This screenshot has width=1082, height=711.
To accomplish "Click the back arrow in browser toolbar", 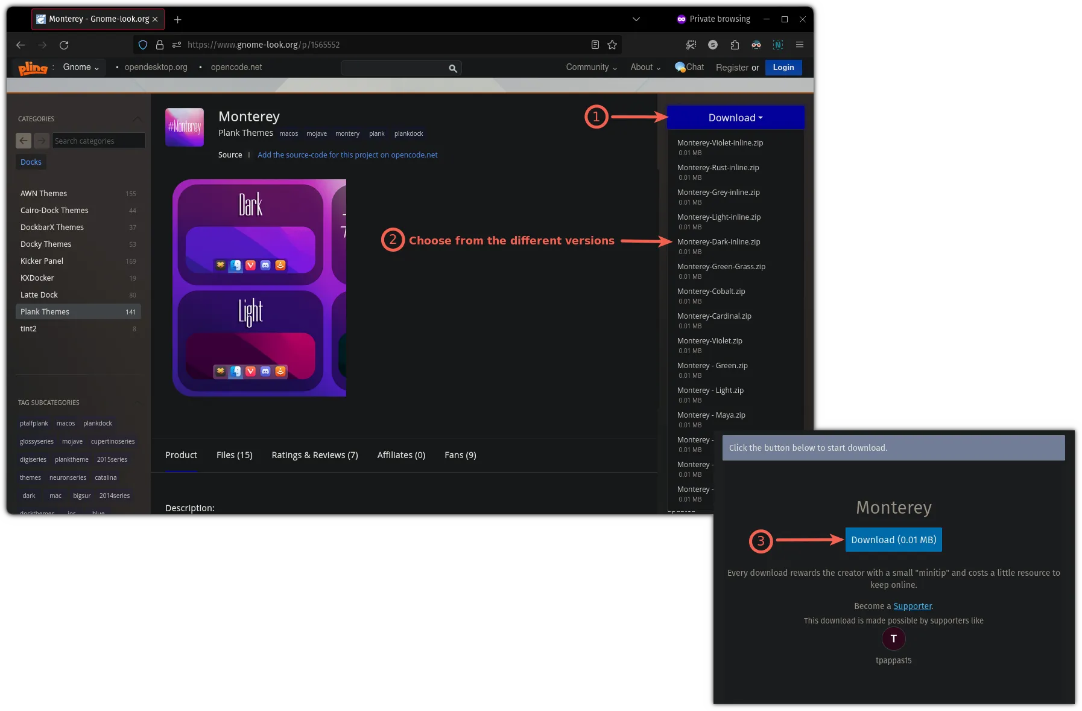I will coord(21,45).
